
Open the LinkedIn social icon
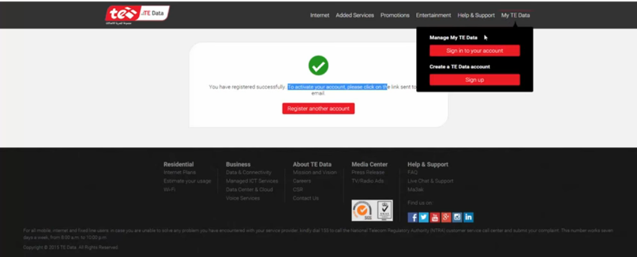click(x=468, y=217)
